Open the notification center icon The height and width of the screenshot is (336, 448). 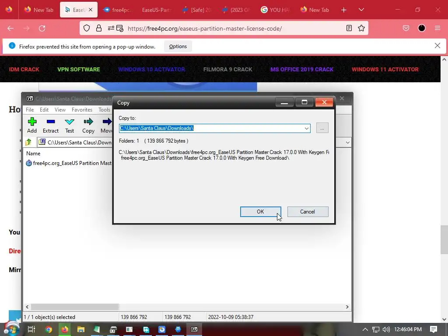(x=434, y=329)
